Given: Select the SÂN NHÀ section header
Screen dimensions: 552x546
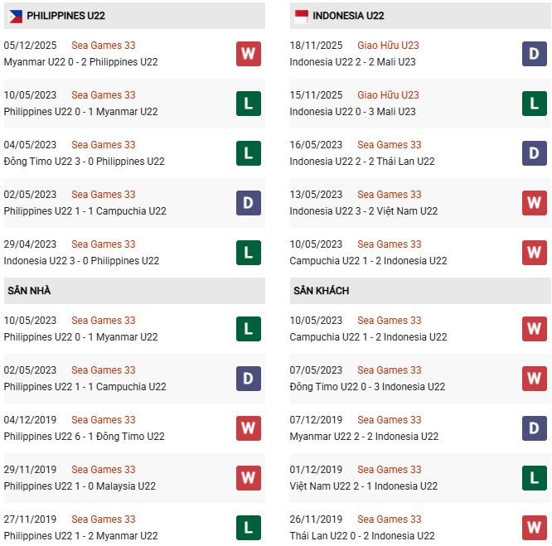Looking at the screenshot, I should point(29,291).
